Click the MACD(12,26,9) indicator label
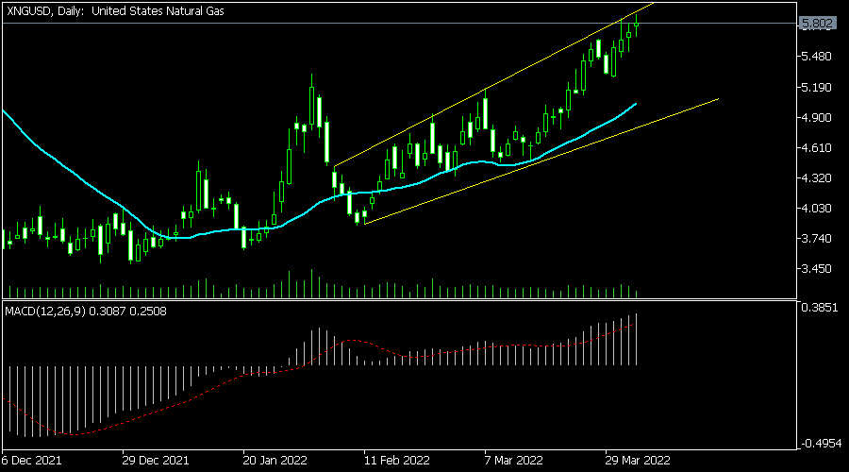The image size is (849, 472). pos(86,312)
